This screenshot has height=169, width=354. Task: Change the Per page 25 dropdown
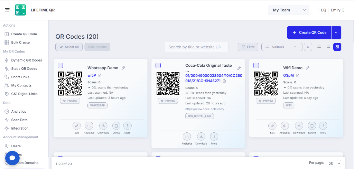[333, 163]
